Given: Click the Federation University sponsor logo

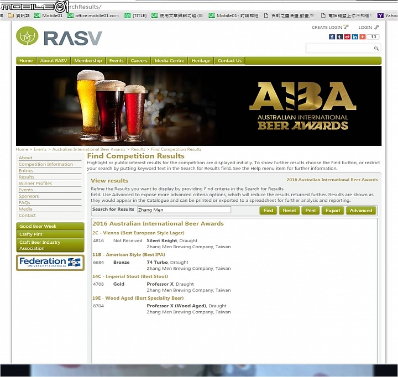Looking at the screenshot, I should coord(50,263).
